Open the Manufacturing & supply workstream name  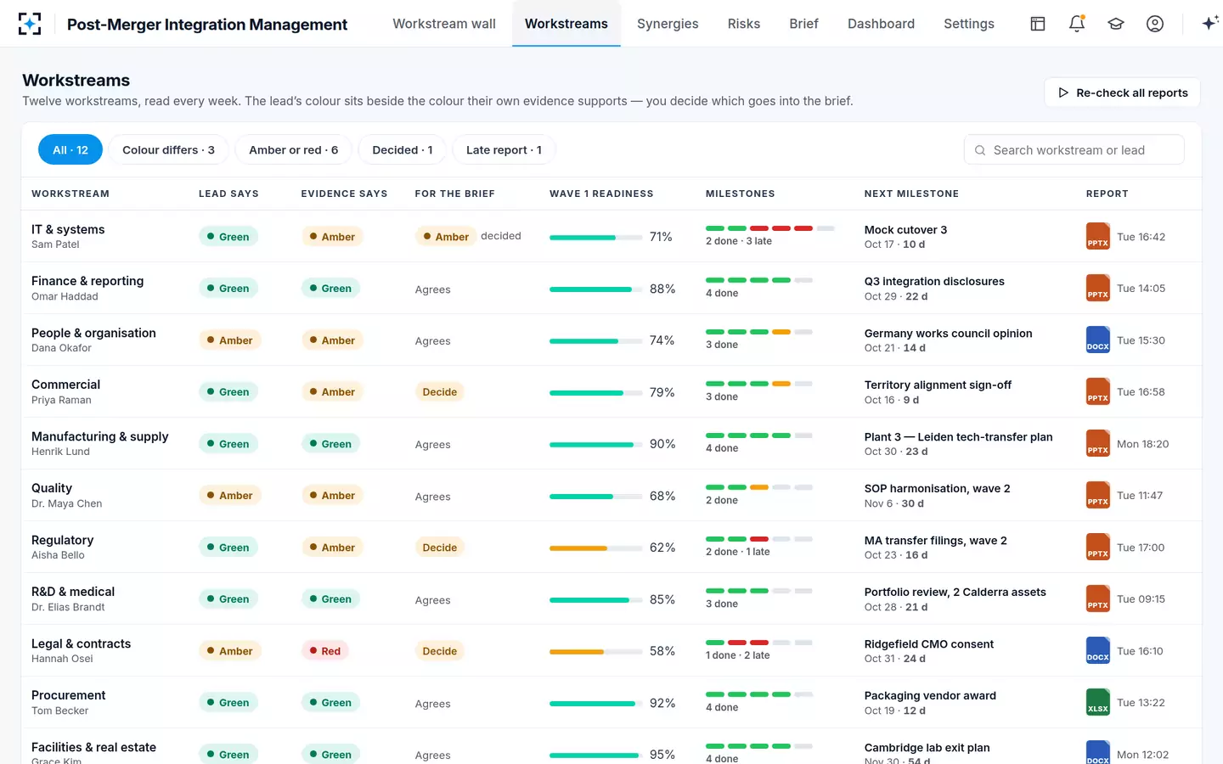pyautogui.click(x=100, y=436)
